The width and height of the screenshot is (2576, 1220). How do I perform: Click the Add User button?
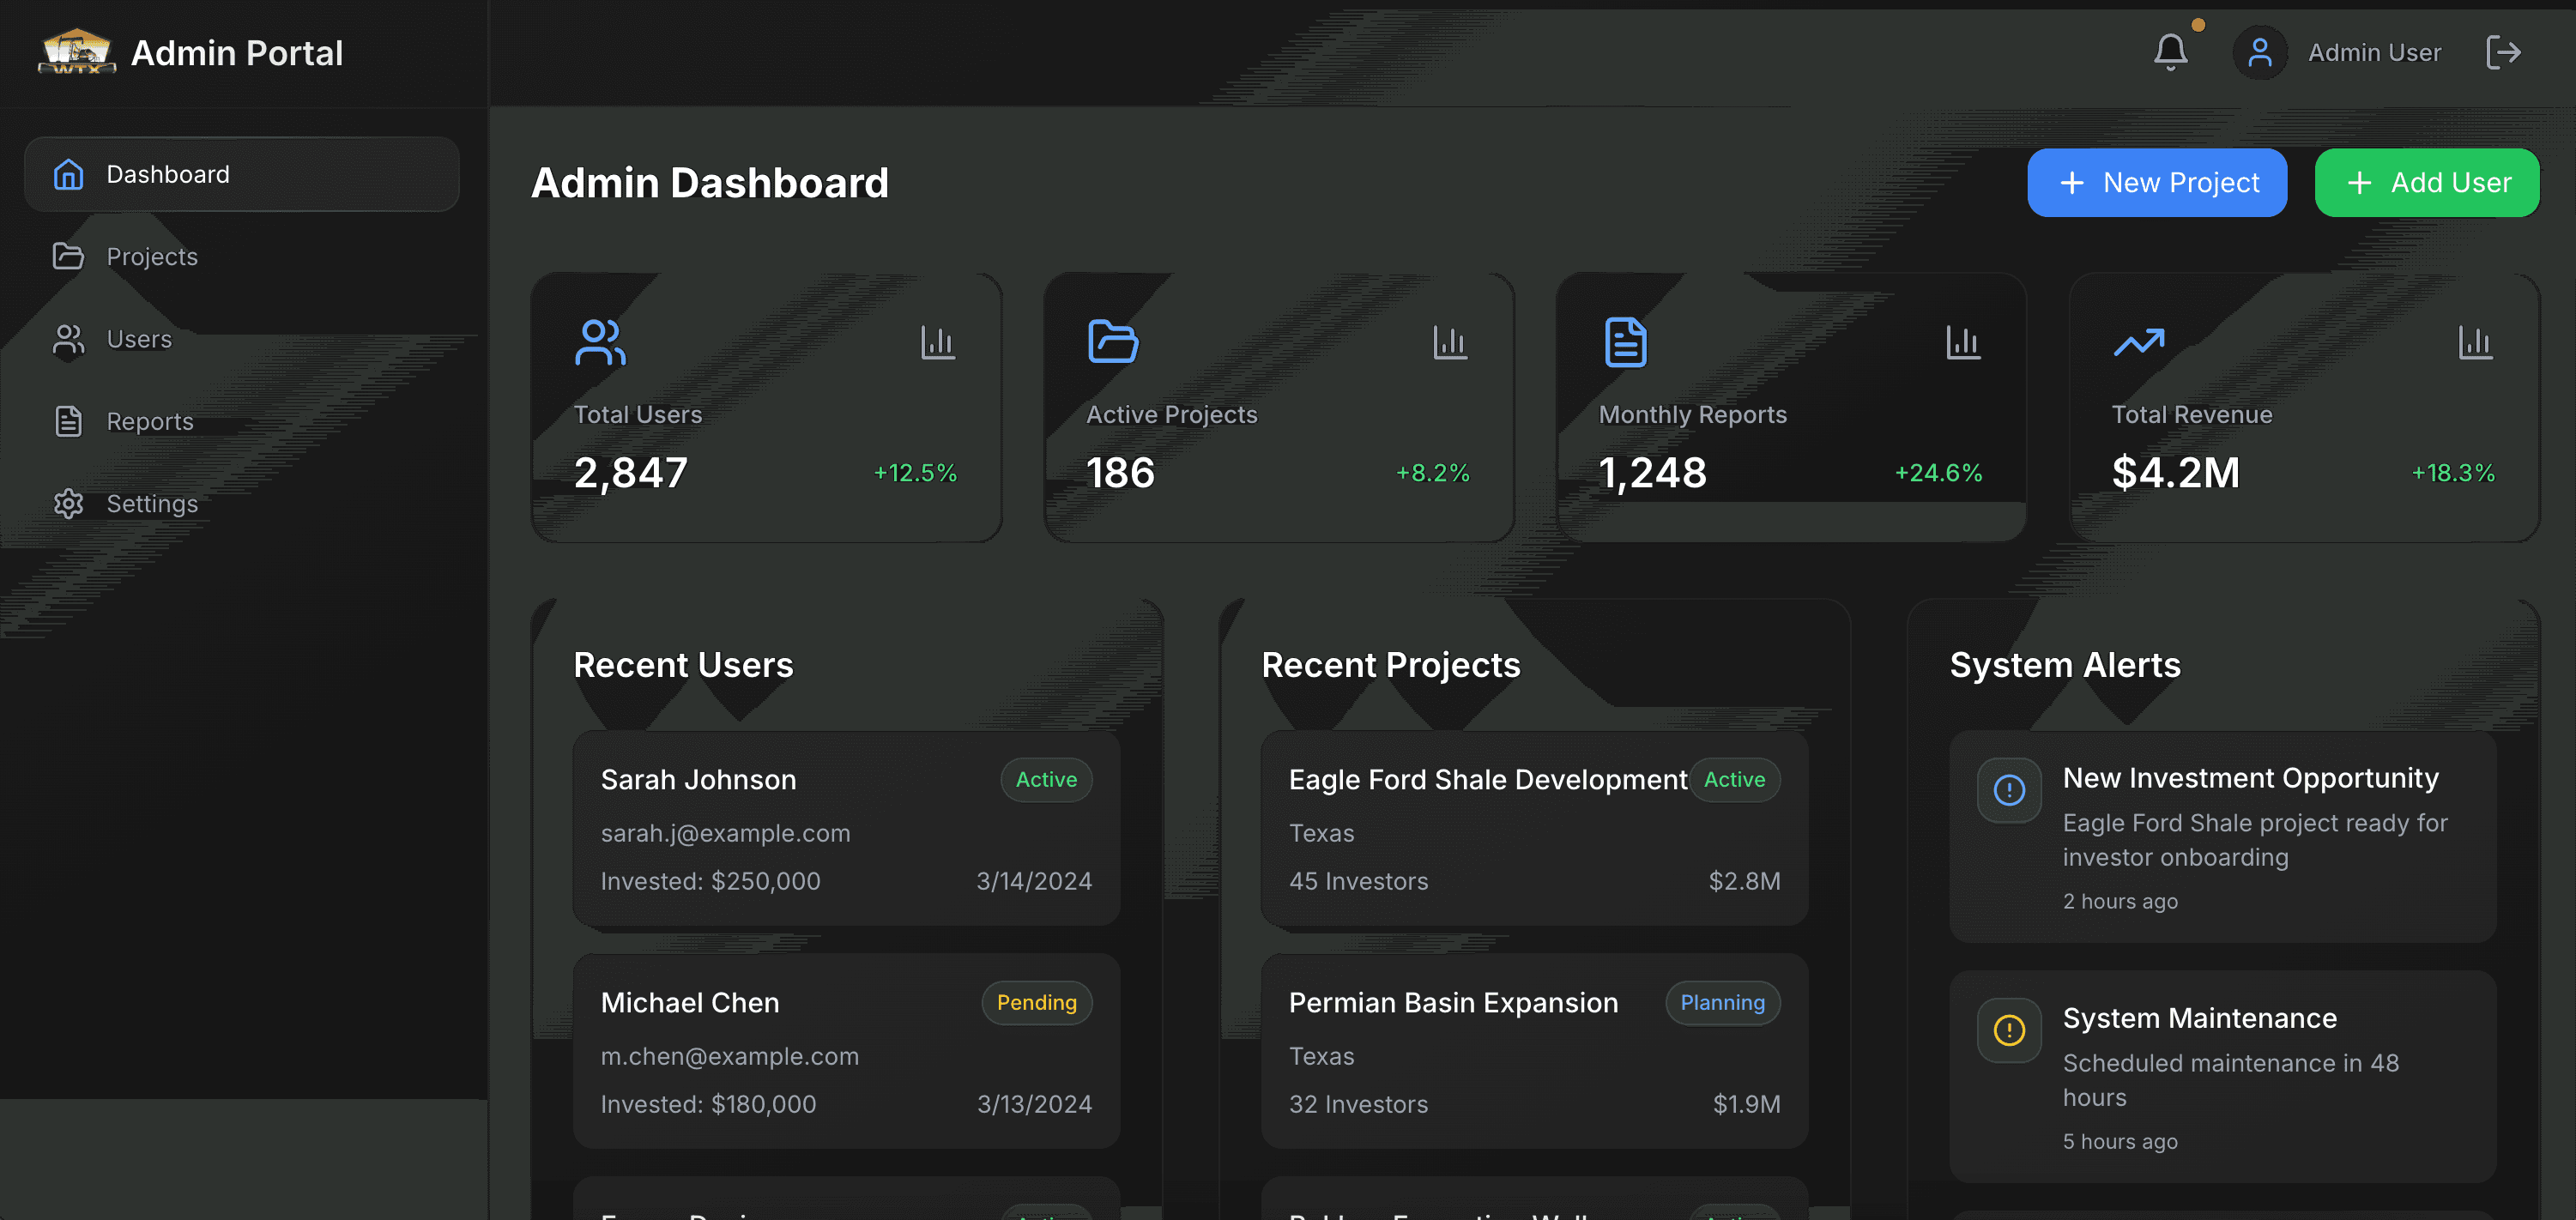click(x=2427, y=182)
